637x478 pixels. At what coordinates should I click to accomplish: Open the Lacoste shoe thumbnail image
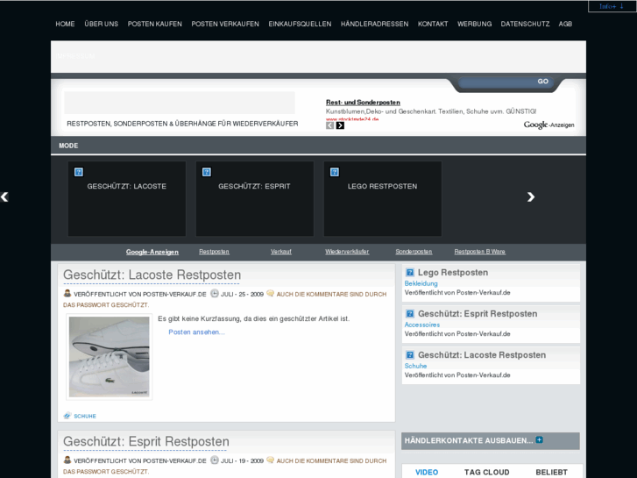point(110,357)
